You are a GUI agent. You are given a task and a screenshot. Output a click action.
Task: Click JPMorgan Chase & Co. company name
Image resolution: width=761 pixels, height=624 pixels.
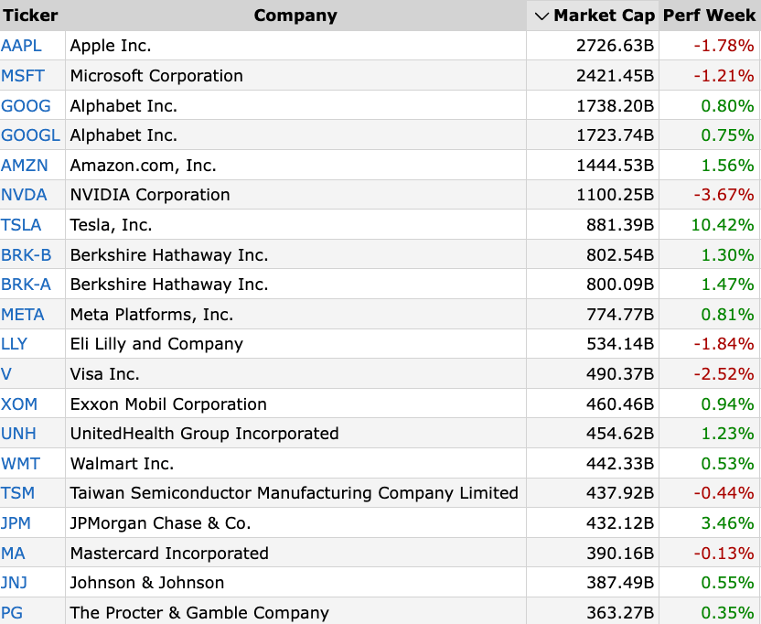pos(160,523)
